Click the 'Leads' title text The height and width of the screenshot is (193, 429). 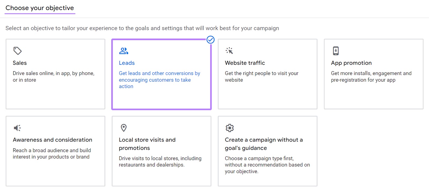click(127, 63)
